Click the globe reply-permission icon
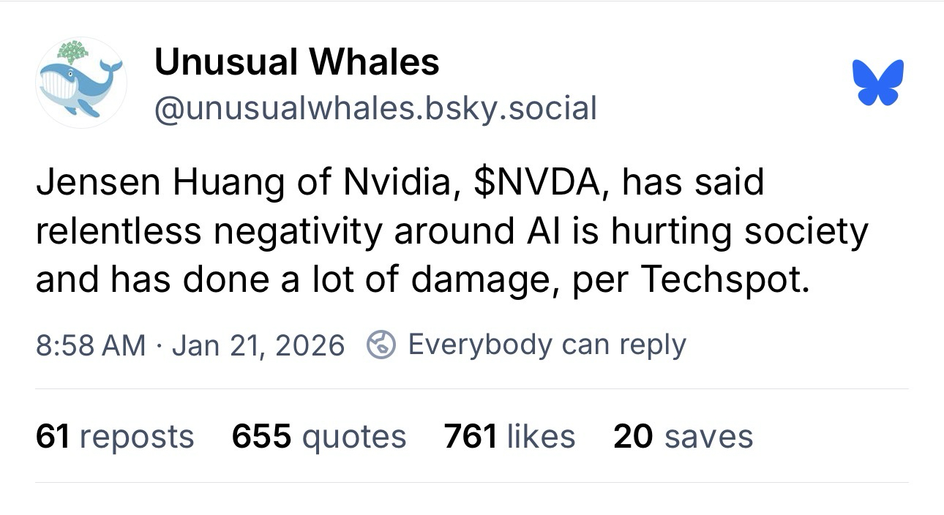Screen dimensions: 944x515 [x=381, y=345]
